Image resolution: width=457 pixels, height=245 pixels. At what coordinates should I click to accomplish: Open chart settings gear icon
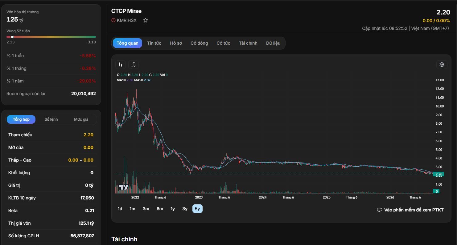(x=442, y=65)
